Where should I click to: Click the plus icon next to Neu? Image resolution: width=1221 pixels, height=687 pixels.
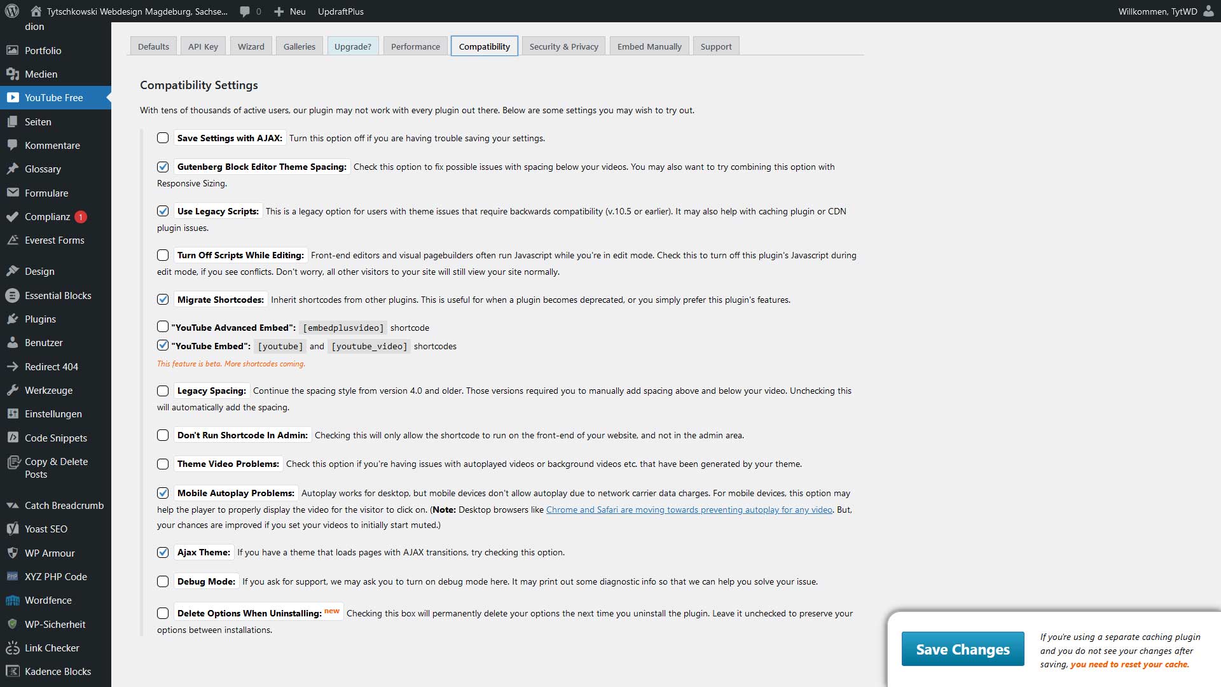click(x=279, y=11)
